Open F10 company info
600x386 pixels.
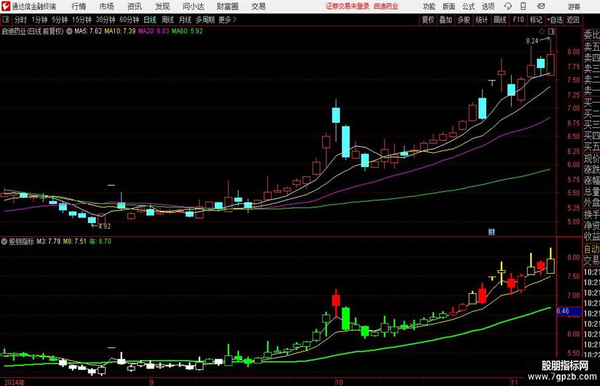(518, 20)
